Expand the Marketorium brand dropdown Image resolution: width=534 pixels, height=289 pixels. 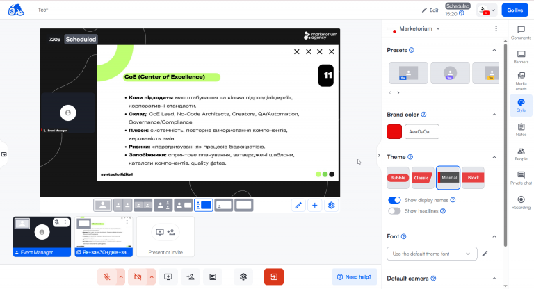[438, 28]
